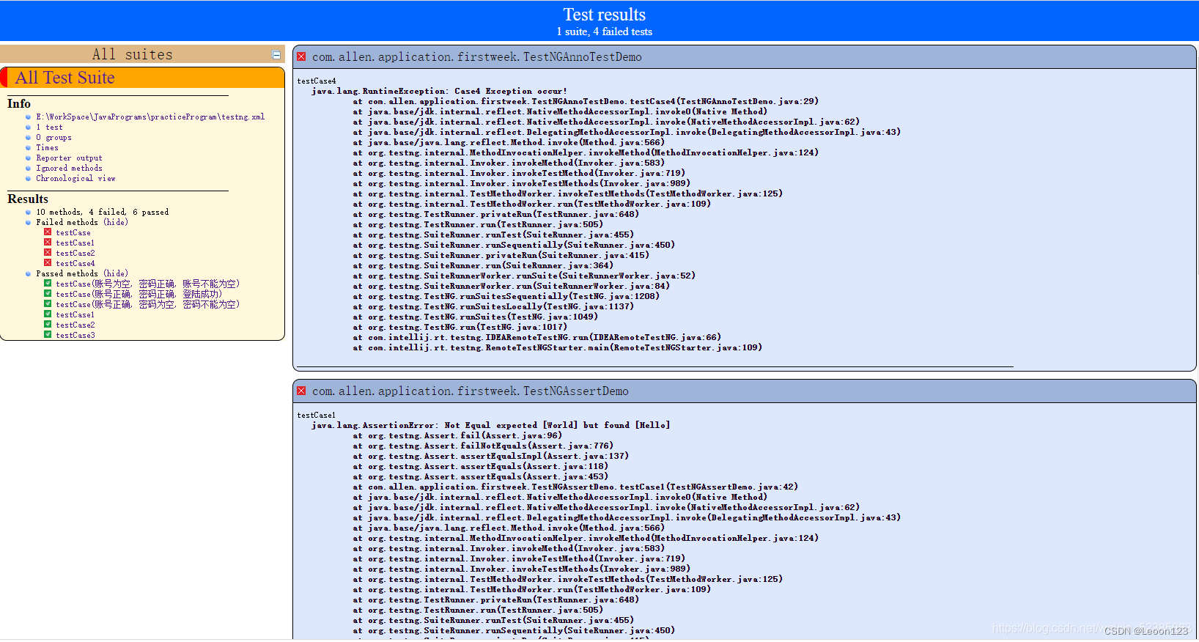Open passed method testCase3 link
The height and width of the screenshot is (642, 1199).
[75, 335]
